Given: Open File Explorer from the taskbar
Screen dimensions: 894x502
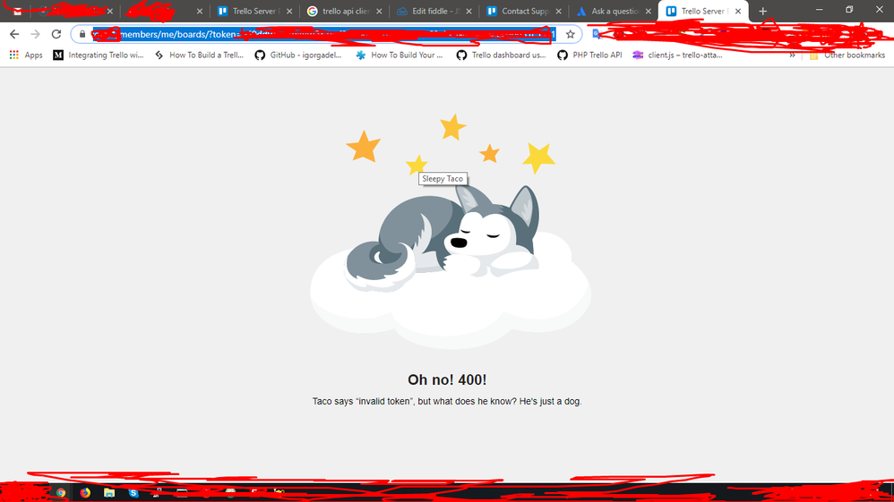Looking at the screenshot, I should click(109, 492).
